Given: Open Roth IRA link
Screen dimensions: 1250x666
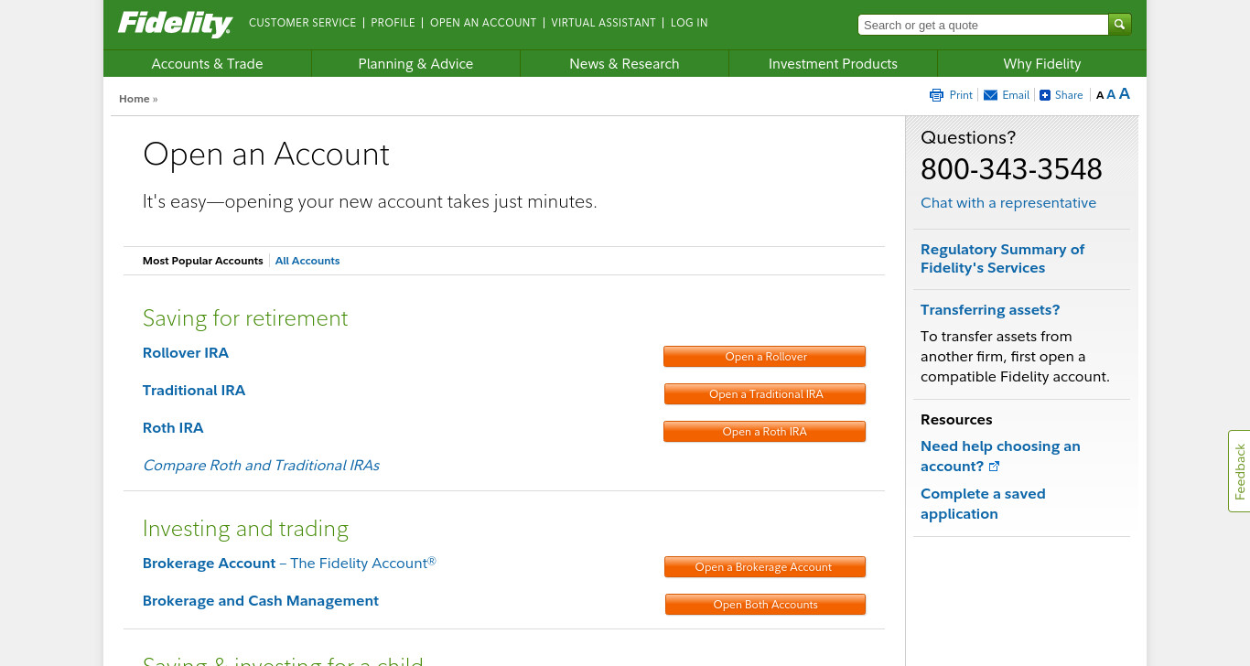Looking at the screenshot, I should coord(173,428).
